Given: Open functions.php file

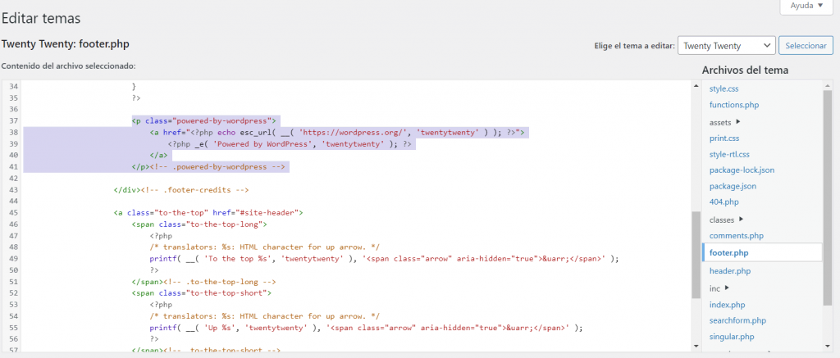Looking at the screenshot, I should (733, 105).
